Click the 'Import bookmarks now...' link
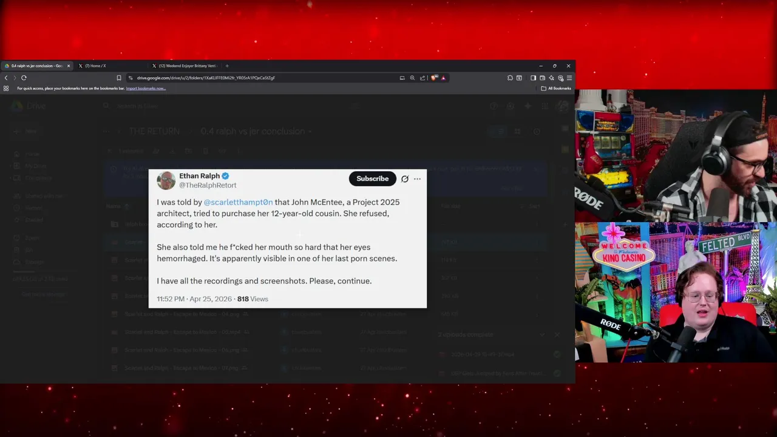 (x=146, y=89)
